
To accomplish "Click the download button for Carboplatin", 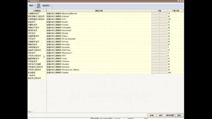I will pyautogui.click(x=159, y=27).
